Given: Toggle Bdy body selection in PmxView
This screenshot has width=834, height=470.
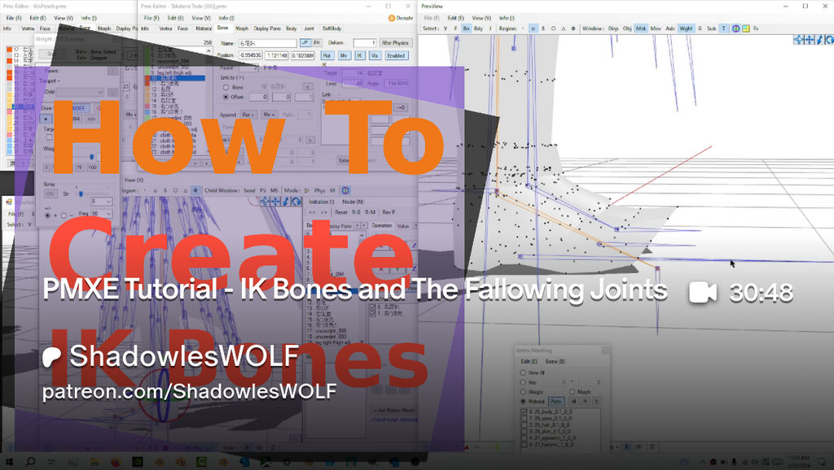Looking at the screenshot, I should coord(478,28).
